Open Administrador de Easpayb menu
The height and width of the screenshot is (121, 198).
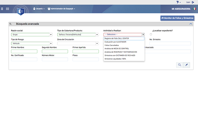tap(62, 9)
